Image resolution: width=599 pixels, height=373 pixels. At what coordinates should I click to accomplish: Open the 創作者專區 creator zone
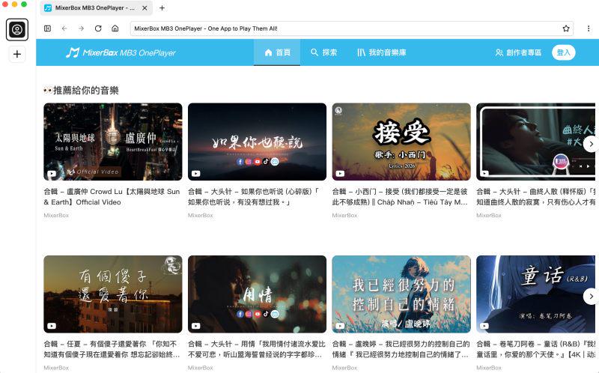518,52
